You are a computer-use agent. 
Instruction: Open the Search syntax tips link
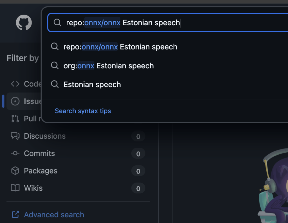(83, 111)
